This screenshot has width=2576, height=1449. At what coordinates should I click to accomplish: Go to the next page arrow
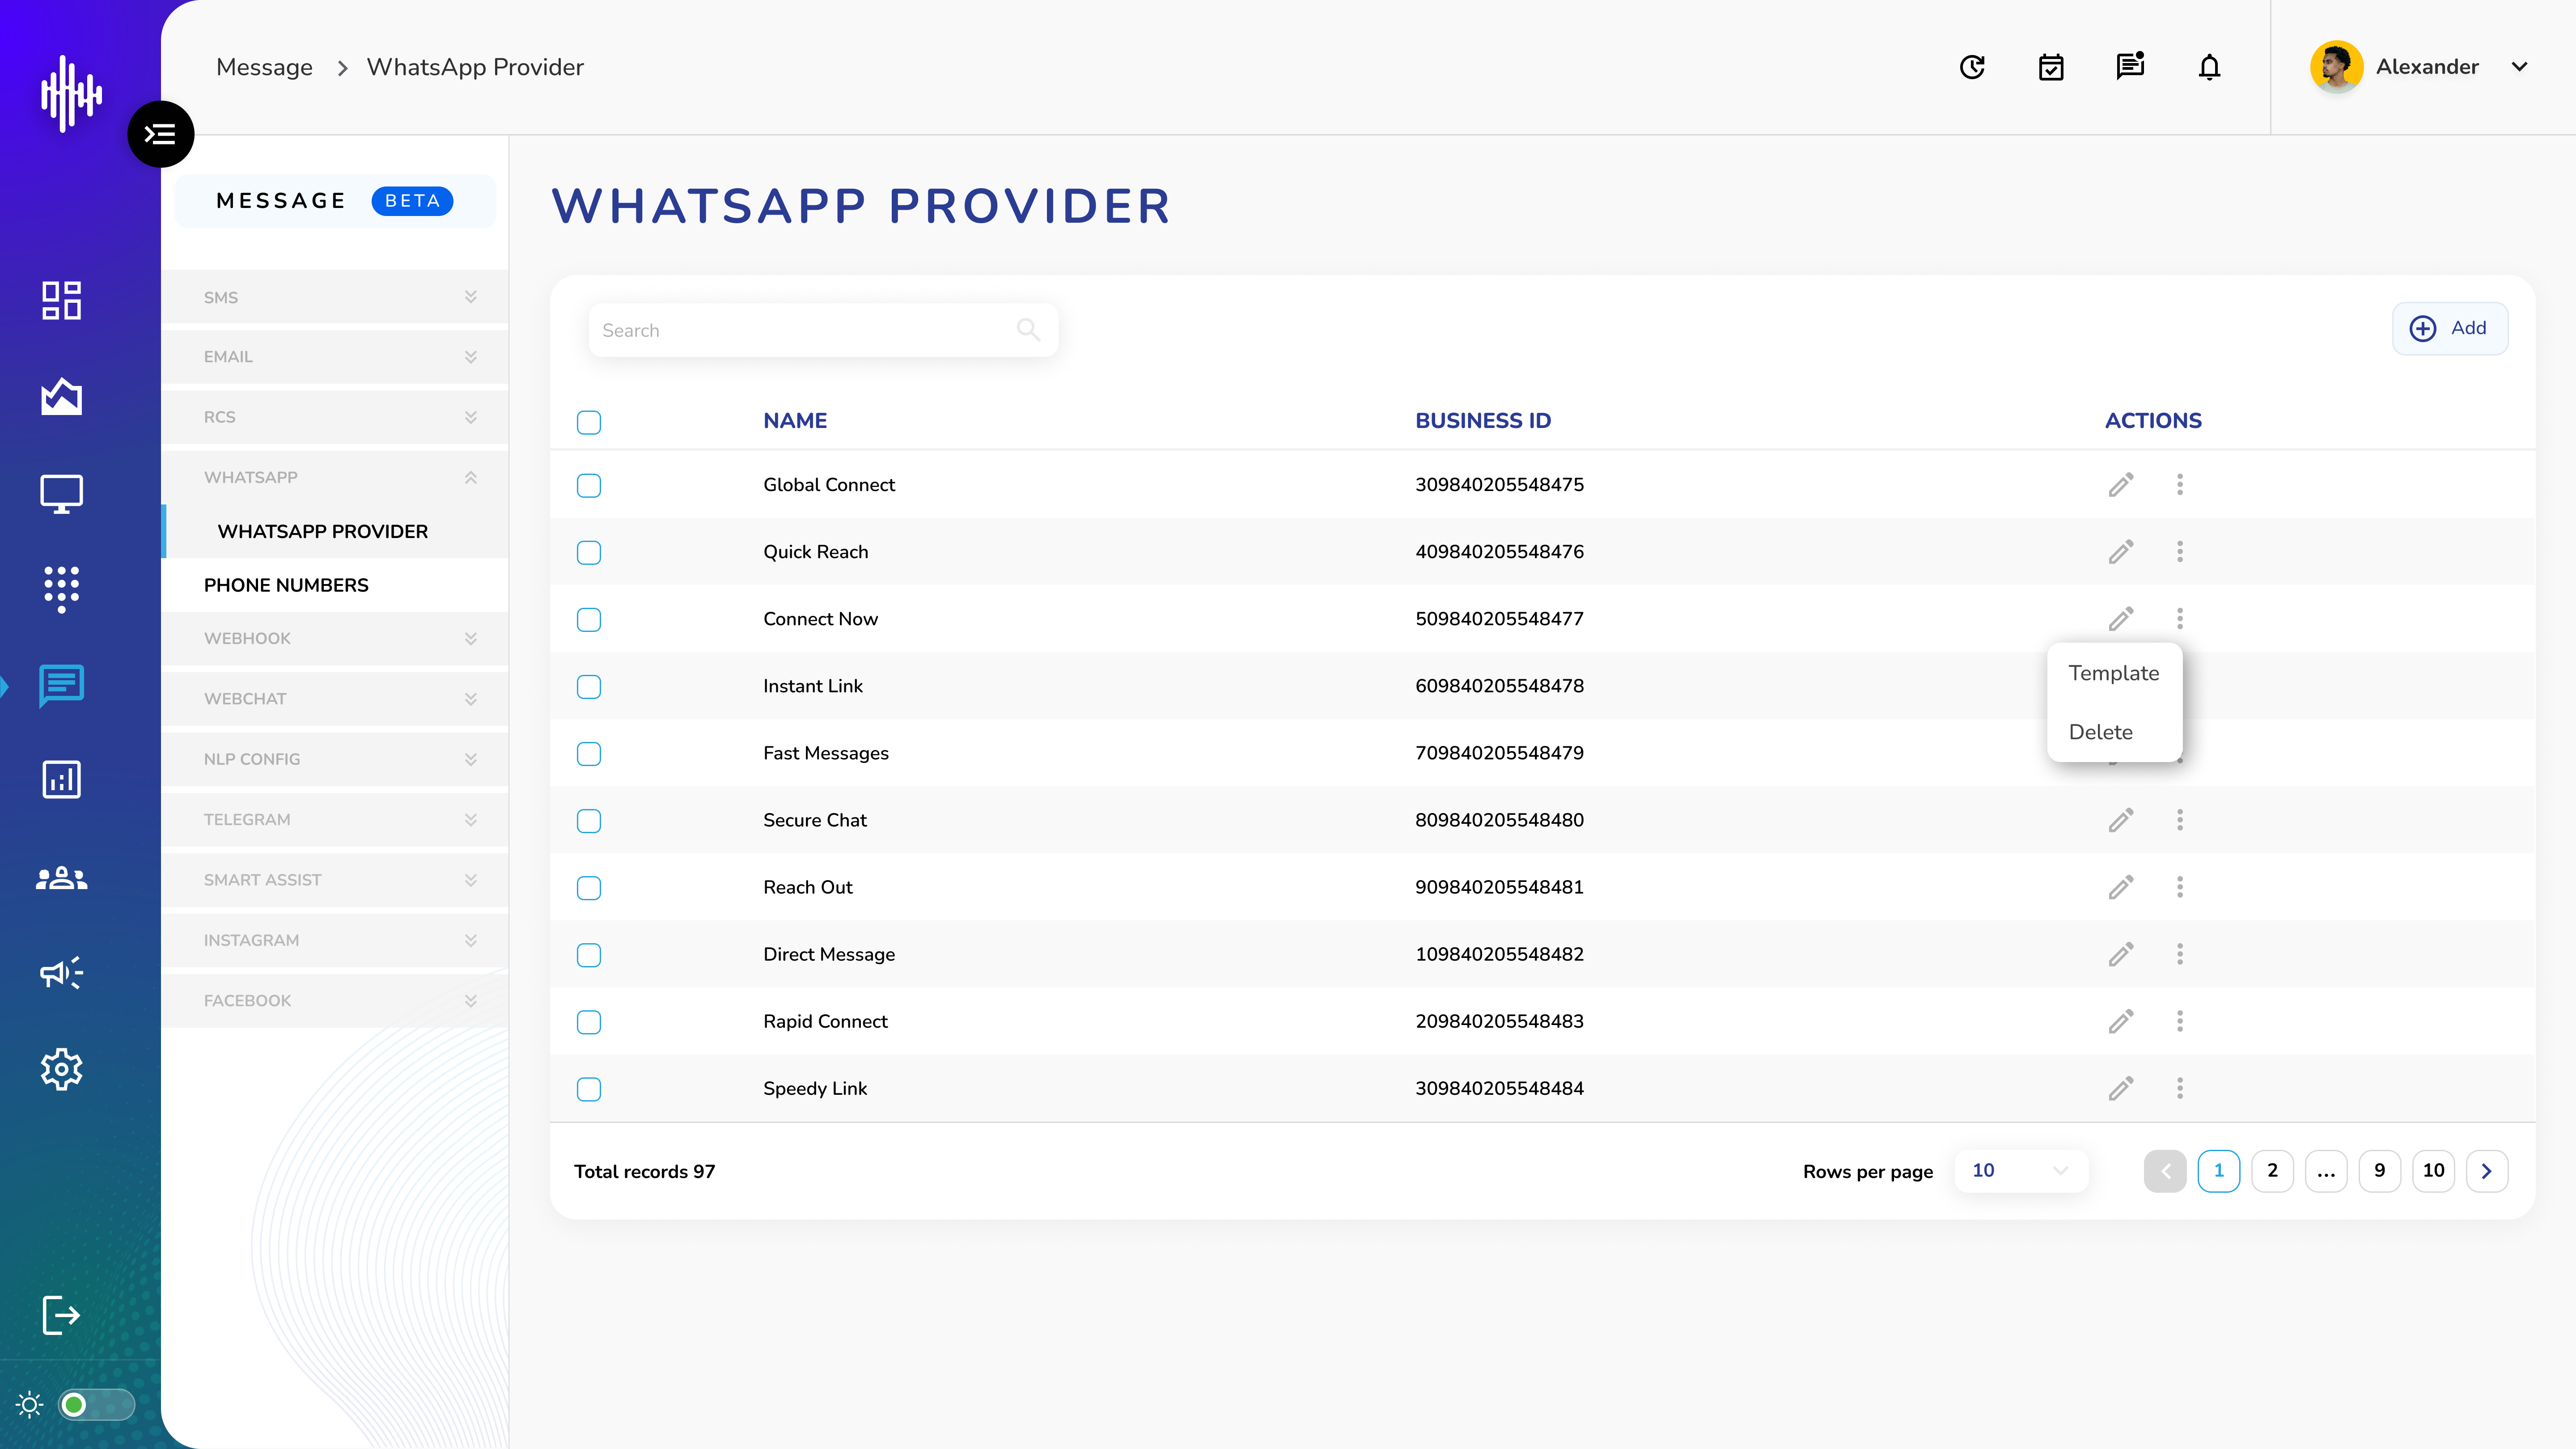point(2487,1171)
